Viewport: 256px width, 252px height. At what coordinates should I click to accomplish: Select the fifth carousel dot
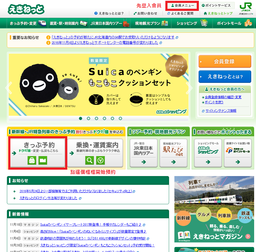[x=112, y=118]
